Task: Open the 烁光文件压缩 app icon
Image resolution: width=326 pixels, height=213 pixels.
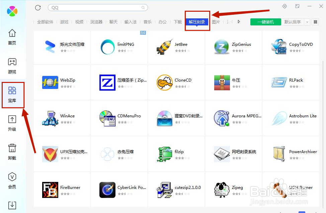Action: (50, 46)
